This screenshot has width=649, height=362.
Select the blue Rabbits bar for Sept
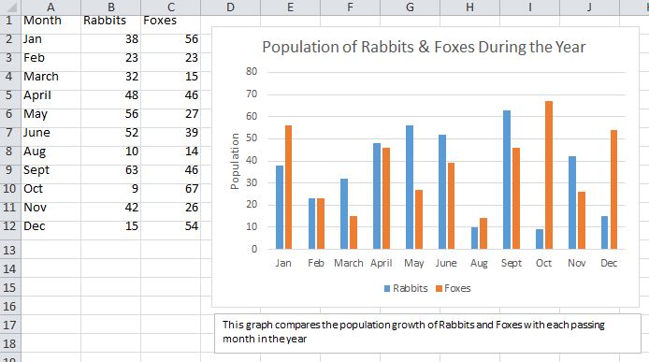pyautogui.click(x=507, y=180)
